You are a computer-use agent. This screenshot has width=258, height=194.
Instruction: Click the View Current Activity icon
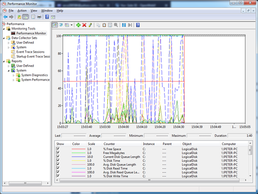coord(55,25)
